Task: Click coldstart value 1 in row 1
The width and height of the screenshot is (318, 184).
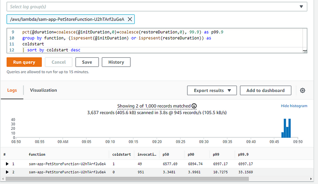Action: [x=114, y=164]
